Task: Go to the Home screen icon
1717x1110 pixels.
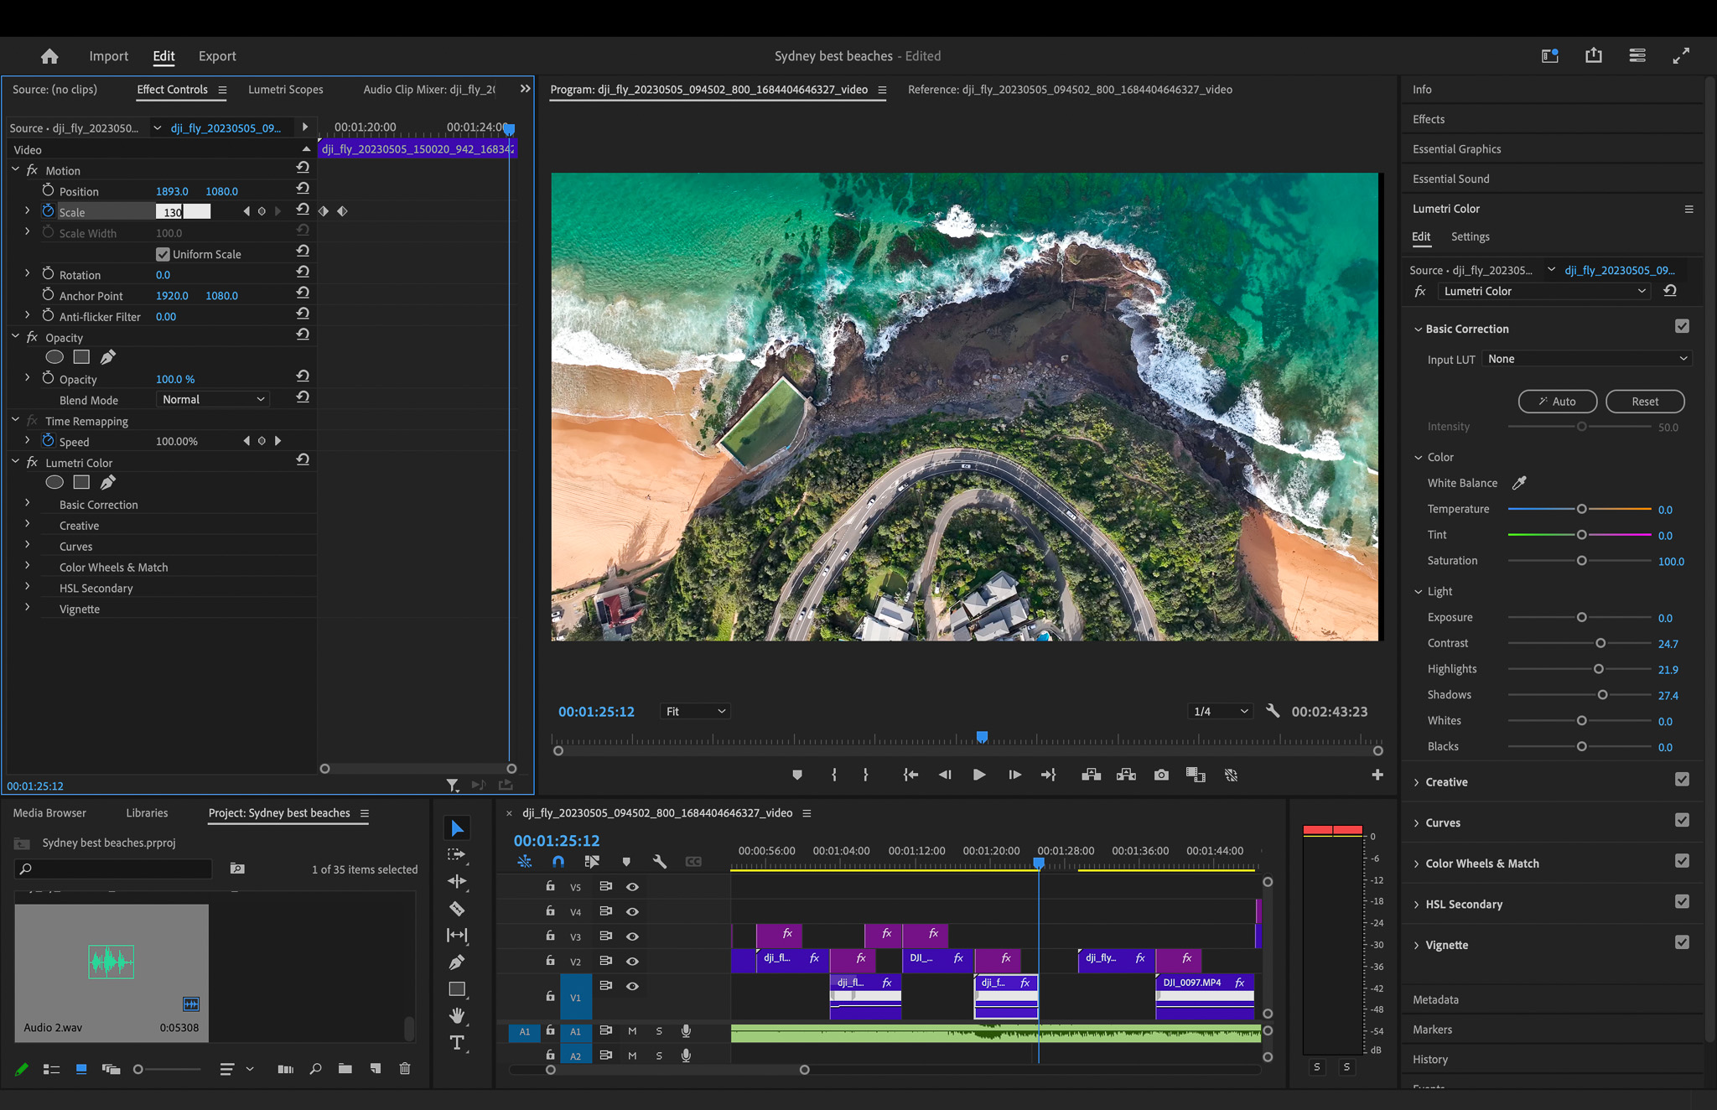Action: (49, 56)
